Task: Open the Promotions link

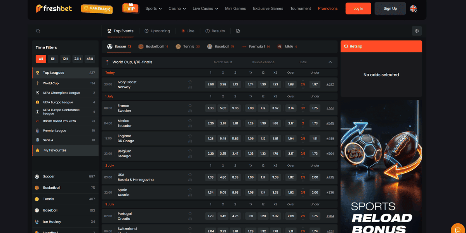Action: [328, 9]
